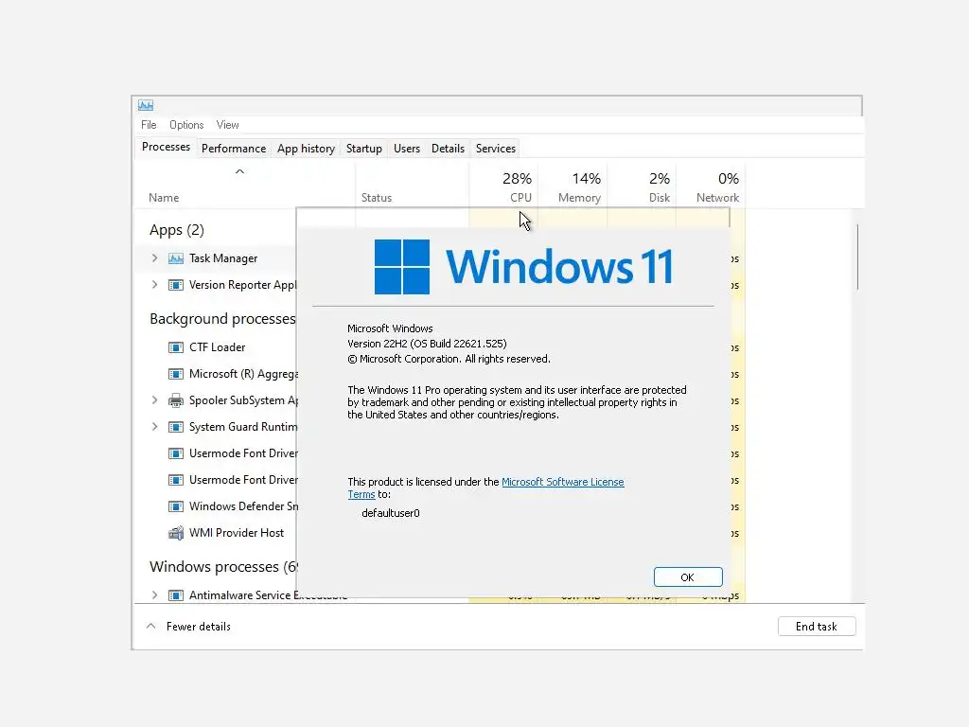This screenshot has width=969, height=727.
Task: Open the View menu
Action: click(x=227, y=125)
